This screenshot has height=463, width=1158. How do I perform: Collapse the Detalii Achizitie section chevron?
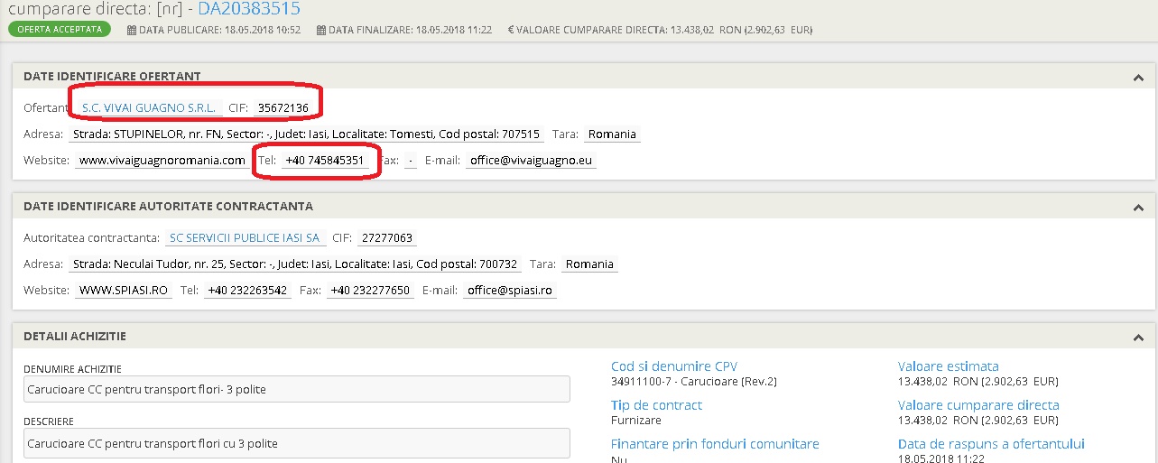point(1138,338)
